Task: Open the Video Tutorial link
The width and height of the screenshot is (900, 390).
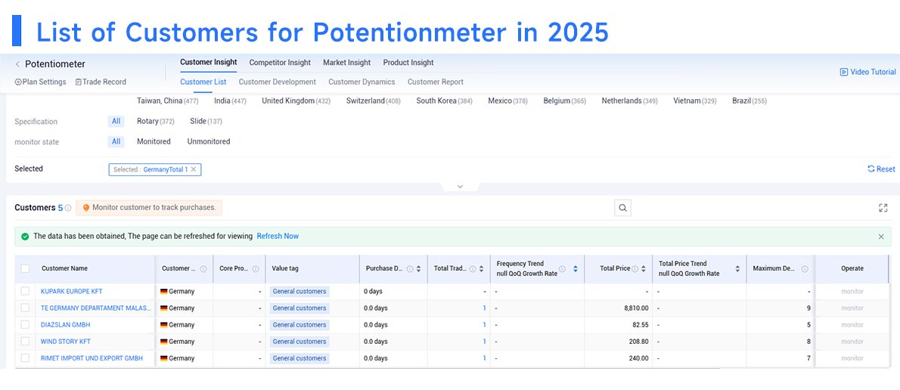Action: pos(867,72)
